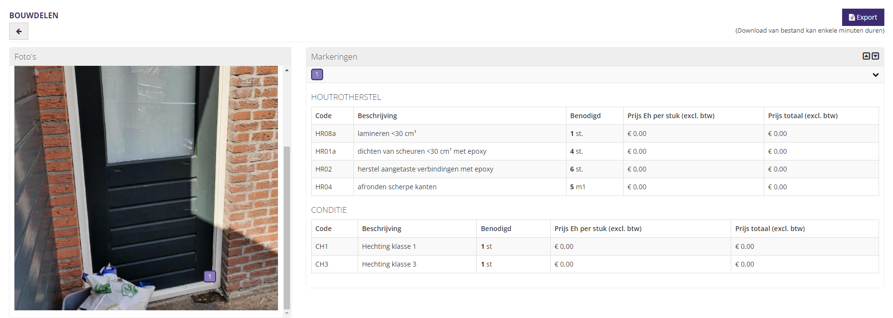Click the Foto's panel scrollbar thumb
This screenshot has width=893, height=318.
pos(287,228)
